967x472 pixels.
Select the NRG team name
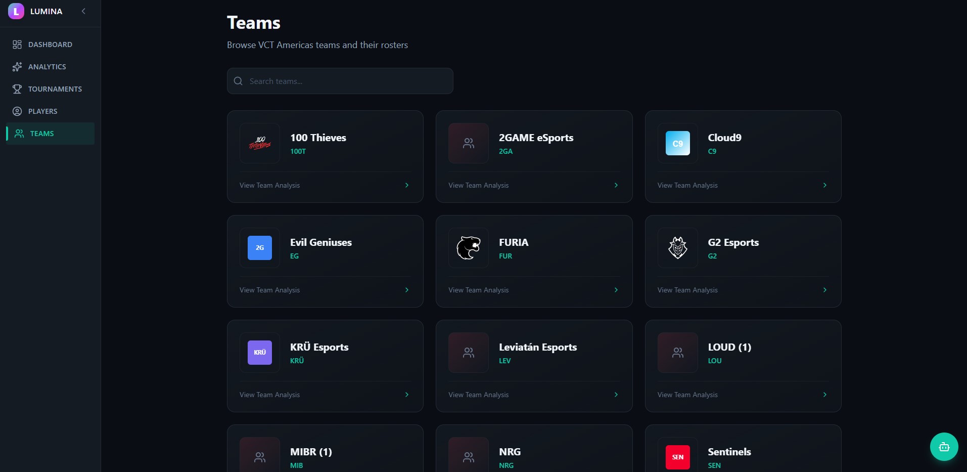click(510, 452)
